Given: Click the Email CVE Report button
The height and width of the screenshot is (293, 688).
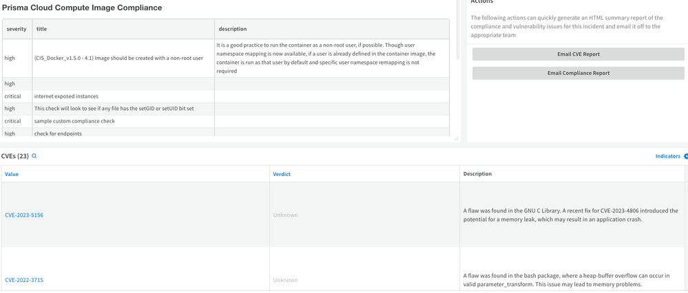Looking at the screenshot, I should click(578, 54).
